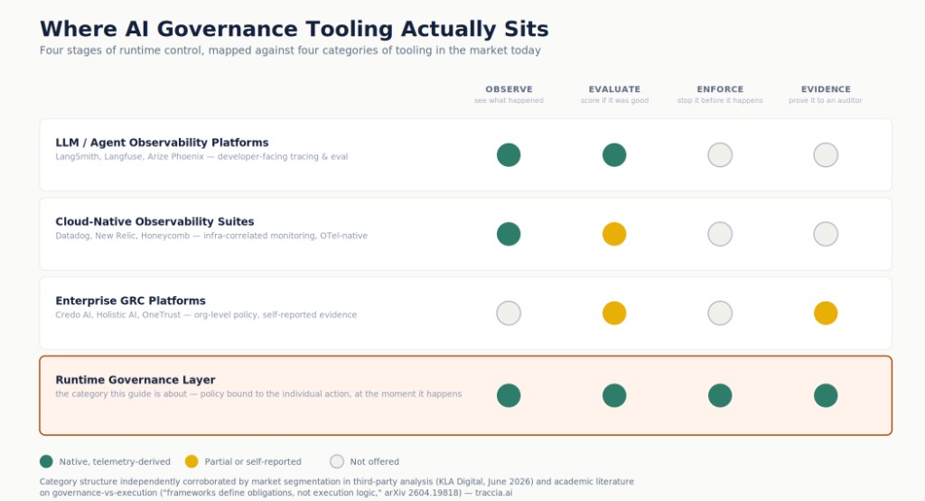Click the green Evaluate dot for Runtime Governance Layer
Screen dimensions: 925x501
[x=614, y=395]
